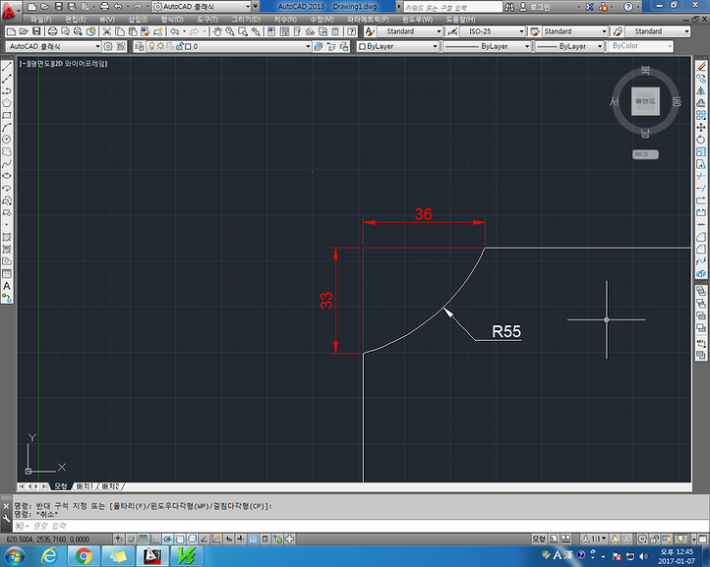710x567 pixels.
Task: Click the binoculars search icon
Action: click(x=509, y=7)
